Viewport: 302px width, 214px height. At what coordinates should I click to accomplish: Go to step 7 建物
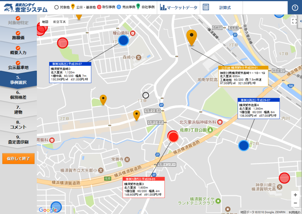[x=18, y=110]
